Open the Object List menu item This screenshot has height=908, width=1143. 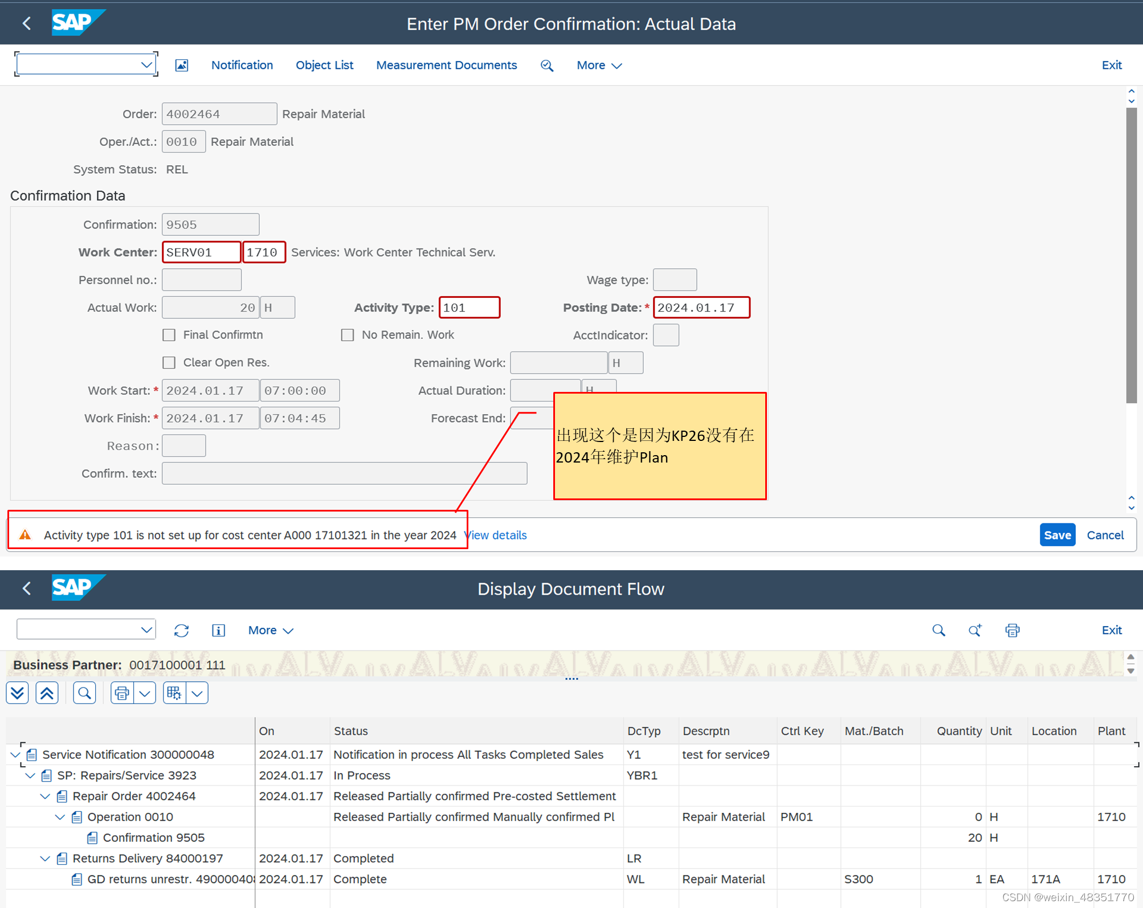point(324,65)
